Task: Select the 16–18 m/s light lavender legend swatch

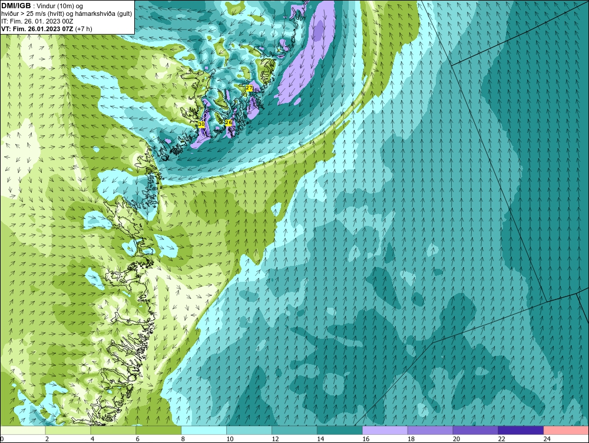Action: pos(385,430)
